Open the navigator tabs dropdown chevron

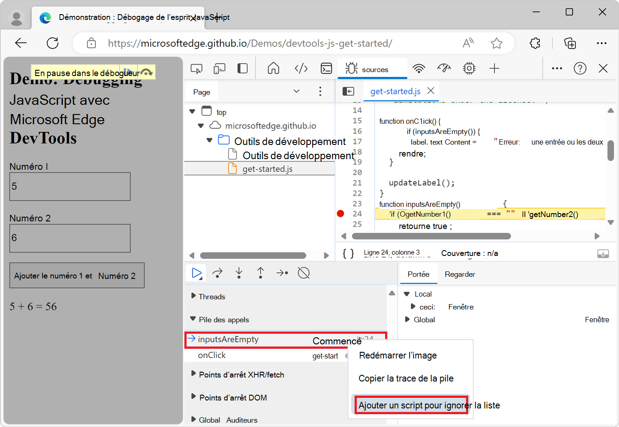[297, 91]
